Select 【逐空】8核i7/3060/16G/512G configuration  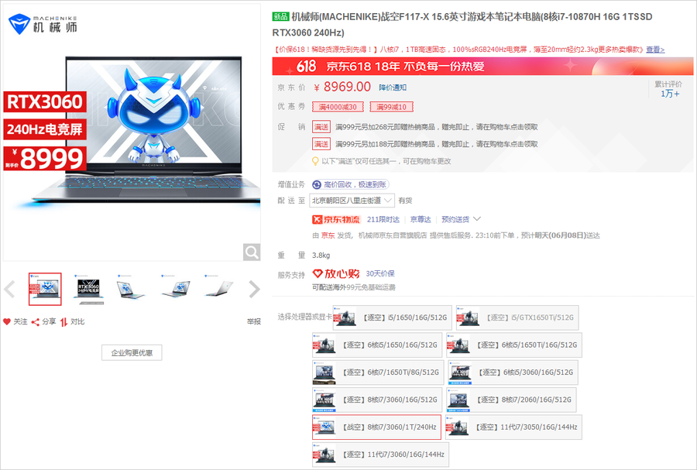(x=378, y=400)
